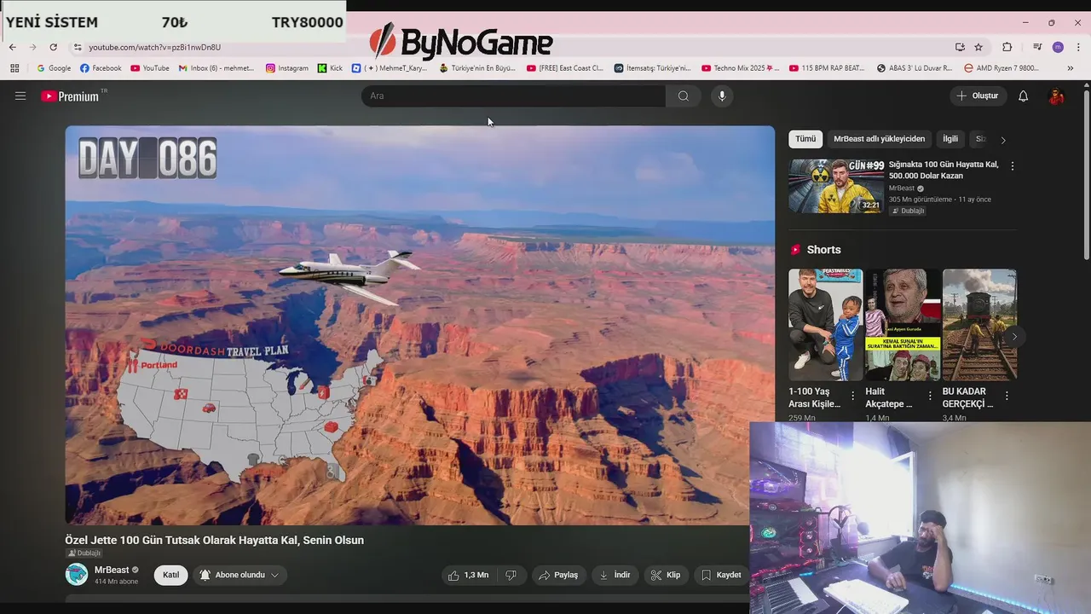Advance filter chips with right arrow
Screen dimensions: 1091x614
[x=1003, y=140]
